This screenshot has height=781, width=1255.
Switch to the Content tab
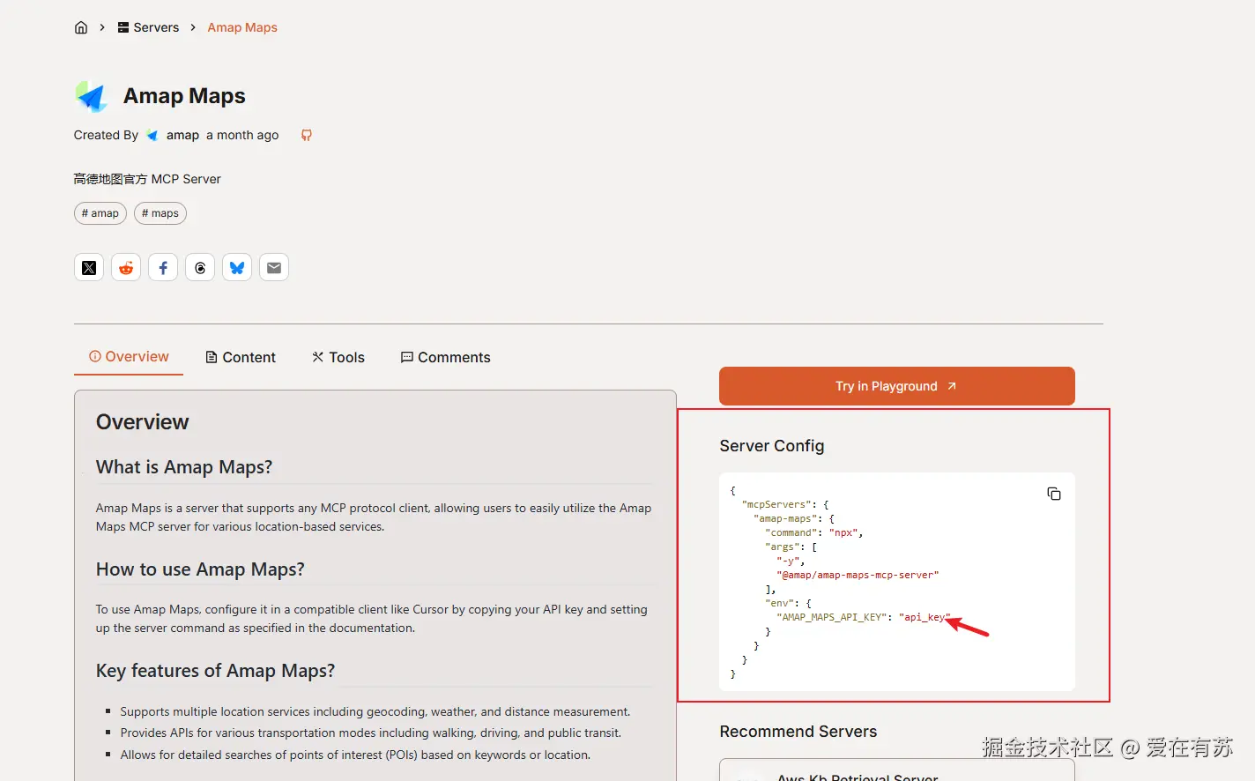(241, 357)
